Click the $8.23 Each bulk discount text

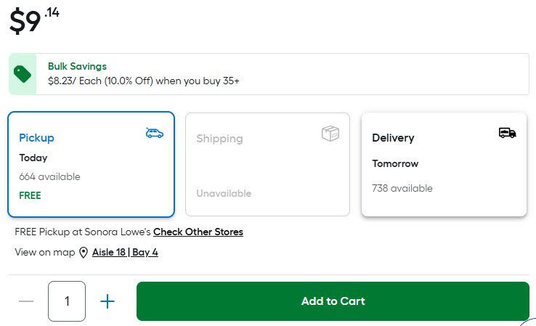(x=143, y=81)
